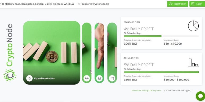Click the bar chart icon in Premium Plan
The width and height of the screenshot is (205, 102).
pyautogui.click(x=193, y=62)
